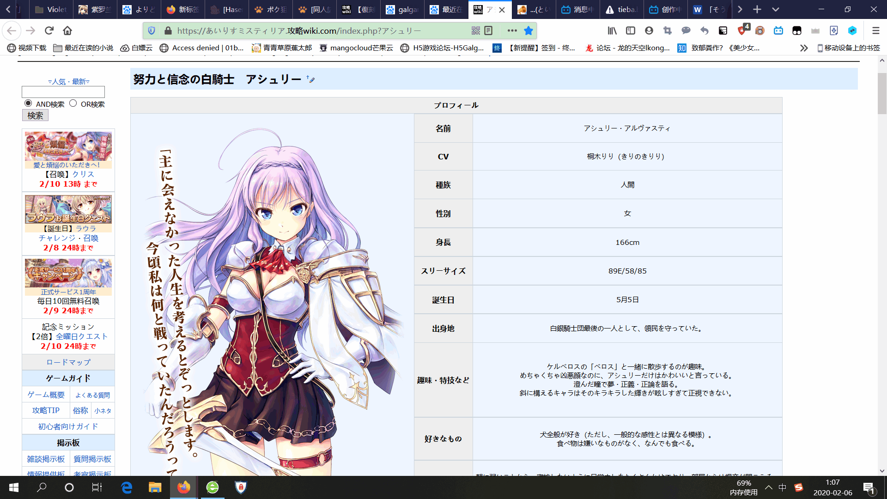Open the Firefox hamburger menu

(875, 30)
